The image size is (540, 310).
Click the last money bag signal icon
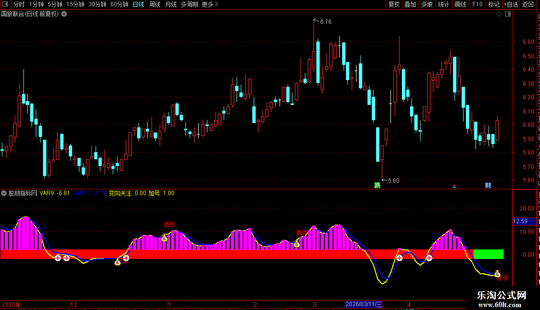point(497,274)
